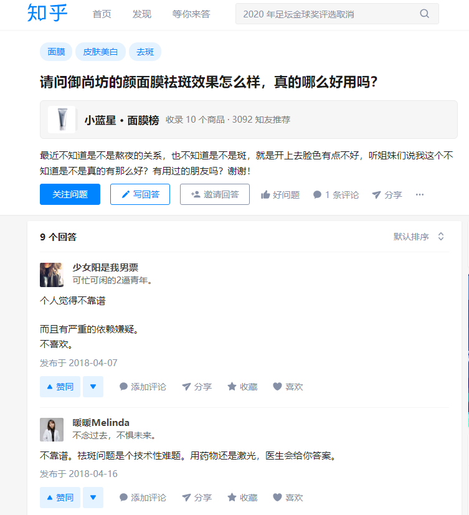Upvote 少女阳是我男票's answer with 赞同
The image size is (469, 515).
(x=60, y=387)
